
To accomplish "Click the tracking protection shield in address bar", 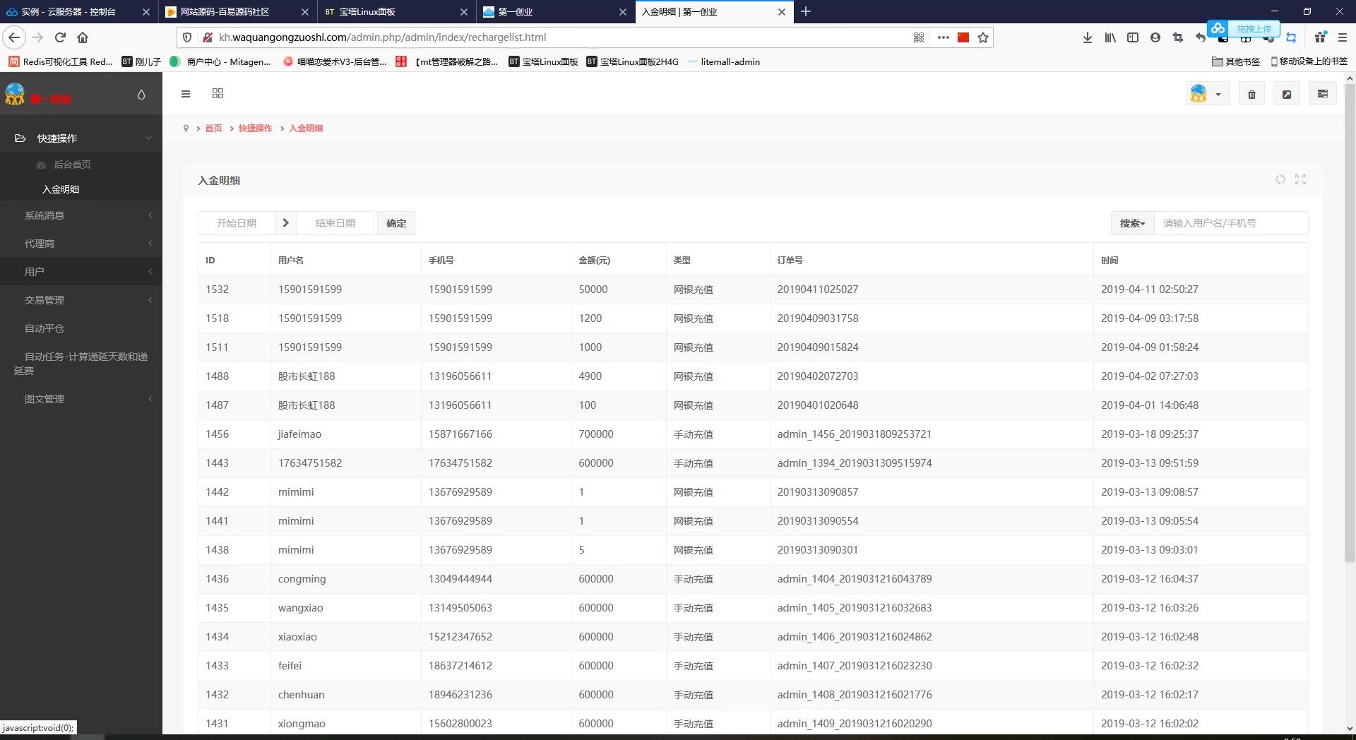I will pos(186,37).
